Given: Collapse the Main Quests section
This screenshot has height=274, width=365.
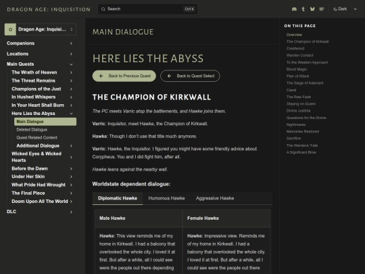Looking at the screenshot, I should 71,64.
